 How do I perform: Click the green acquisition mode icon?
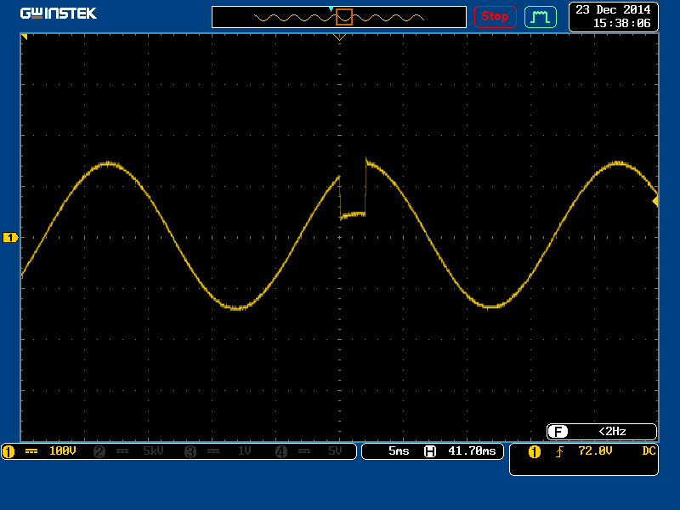pyautogui.click(x=541, y=16)
